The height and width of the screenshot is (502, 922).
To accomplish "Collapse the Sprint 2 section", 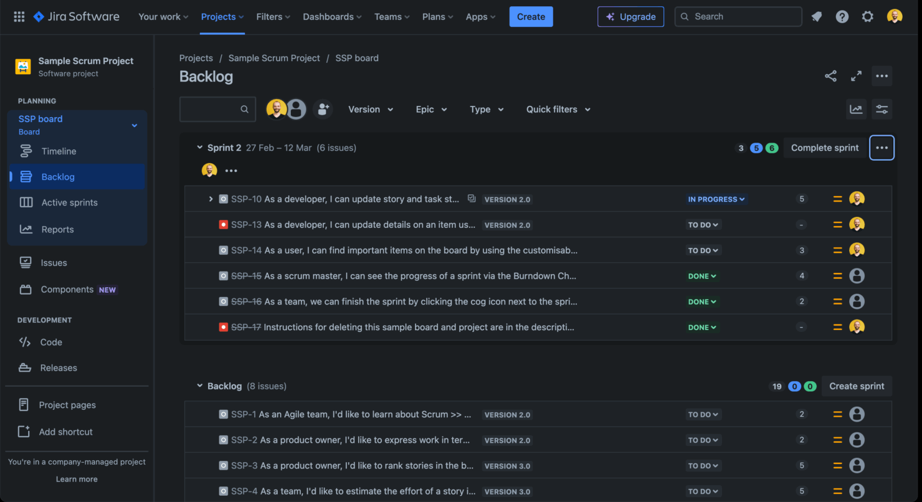I will (x=200, y=148).
